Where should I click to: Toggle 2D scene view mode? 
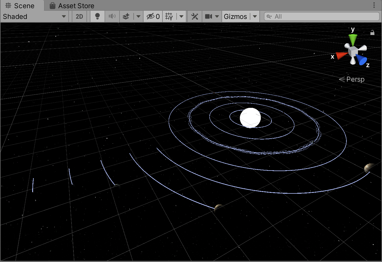tap(79, 16)
